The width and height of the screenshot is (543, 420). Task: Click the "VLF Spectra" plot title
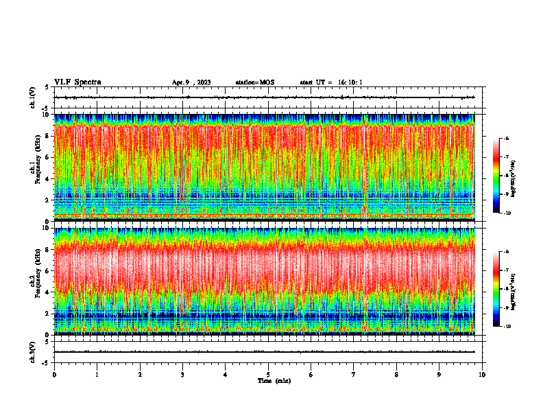(77, 82)
